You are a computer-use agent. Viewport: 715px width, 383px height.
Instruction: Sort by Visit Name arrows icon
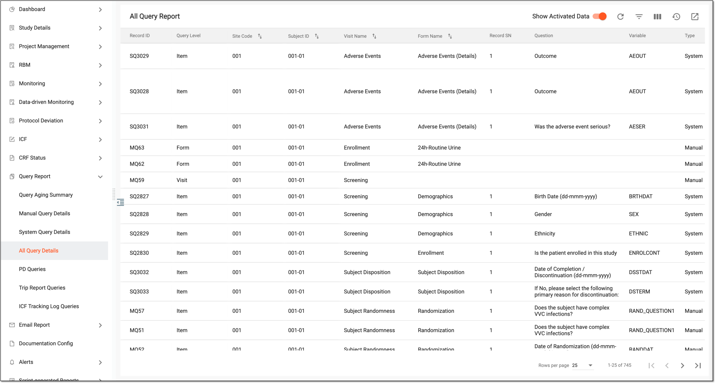tap(374, 36)
